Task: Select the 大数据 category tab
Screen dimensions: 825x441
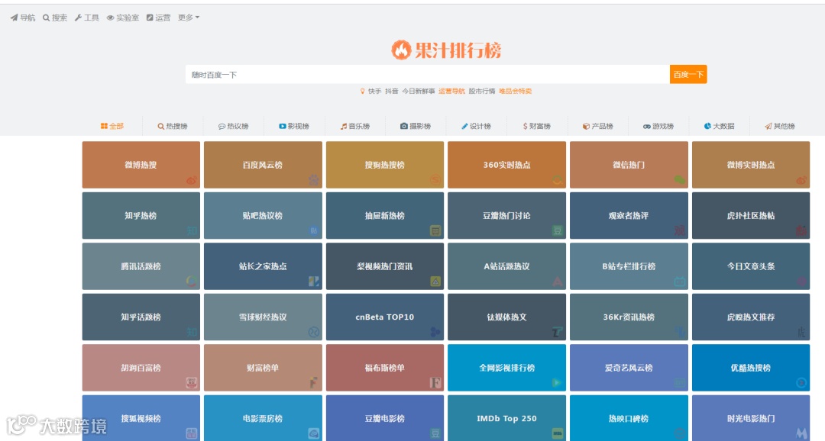Action: (720, 126)
